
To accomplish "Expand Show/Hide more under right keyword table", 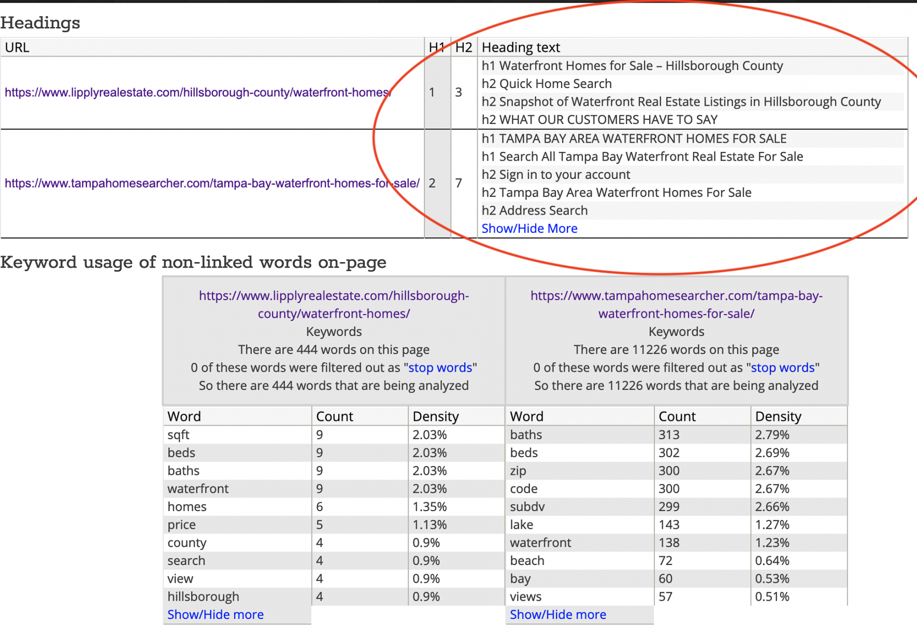I will click(x=558, y=615).
